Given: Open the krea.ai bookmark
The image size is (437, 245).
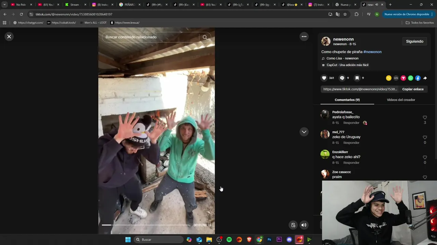Looking at the screenshot, I should coord(125,22).
